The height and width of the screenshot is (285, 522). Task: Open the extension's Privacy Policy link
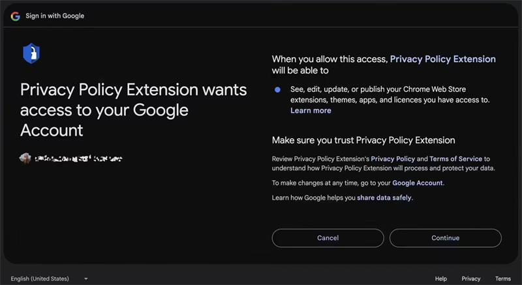[x=393, y=158]
